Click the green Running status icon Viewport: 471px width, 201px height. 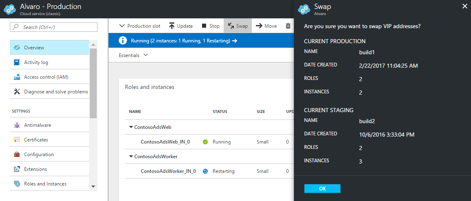[x=205, y=142]
